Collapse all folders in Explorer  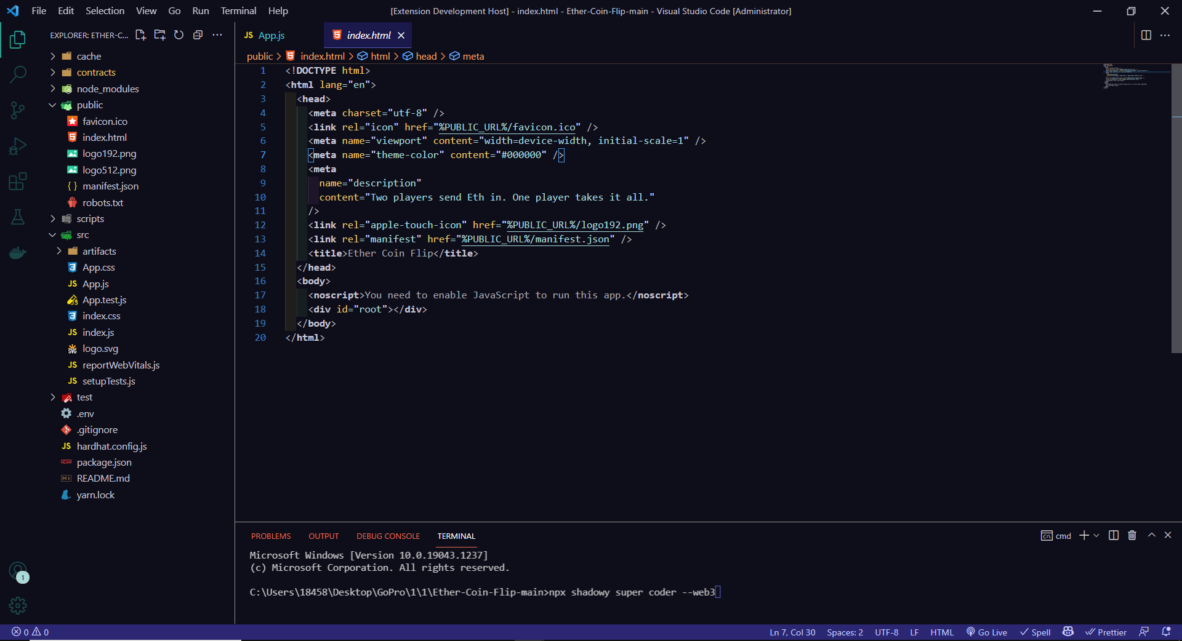pyautogui.click(x=198, y=35)
